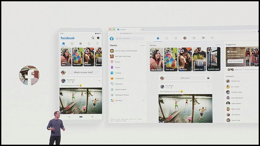Open the Watch video tab in phone mockup
This screenshot has height=146, width=260.
[72, 43]
